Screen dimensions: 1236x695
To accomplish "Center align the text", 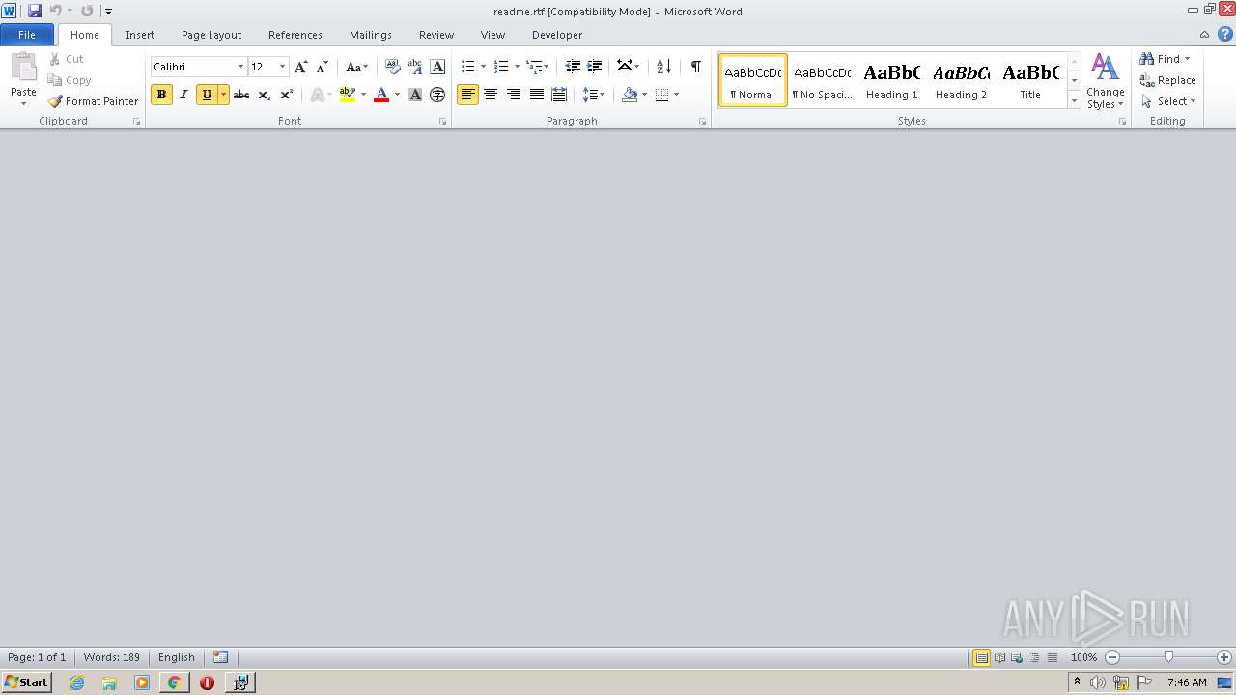I will click(491, 95).
